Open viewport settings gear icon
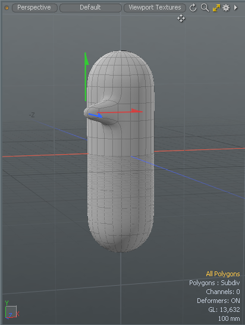245x325 pixels. pyautogui.click(x=226, y=8)
